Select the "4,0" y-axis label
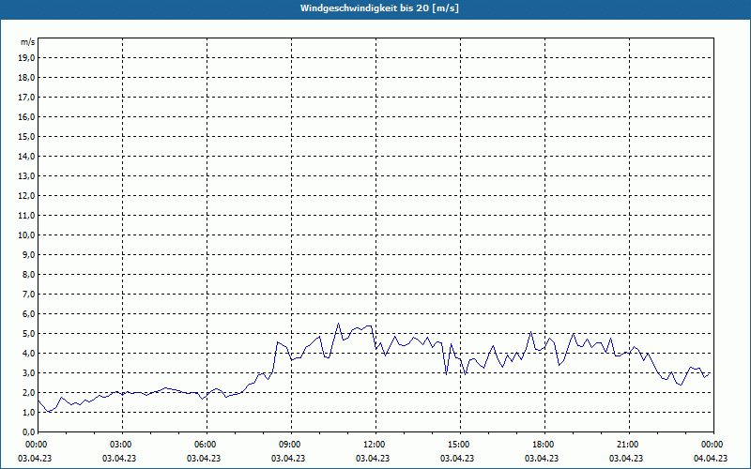The image size is (751, 469). click(28, 354)
